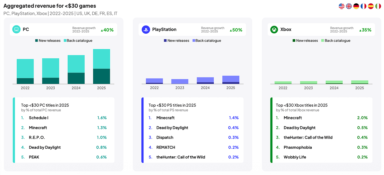Click Xbox Back catalogue legend swatch

coord(322,41)
